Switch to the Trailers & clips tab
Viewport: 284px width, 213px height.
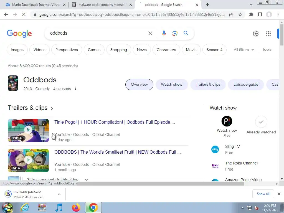[208, 84]
